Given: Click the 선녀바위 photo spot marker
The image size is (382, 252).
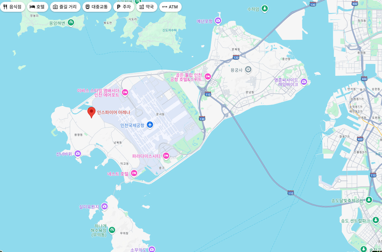Looking at the screenshot, I should pyautogui.click(x=78, y=153).
